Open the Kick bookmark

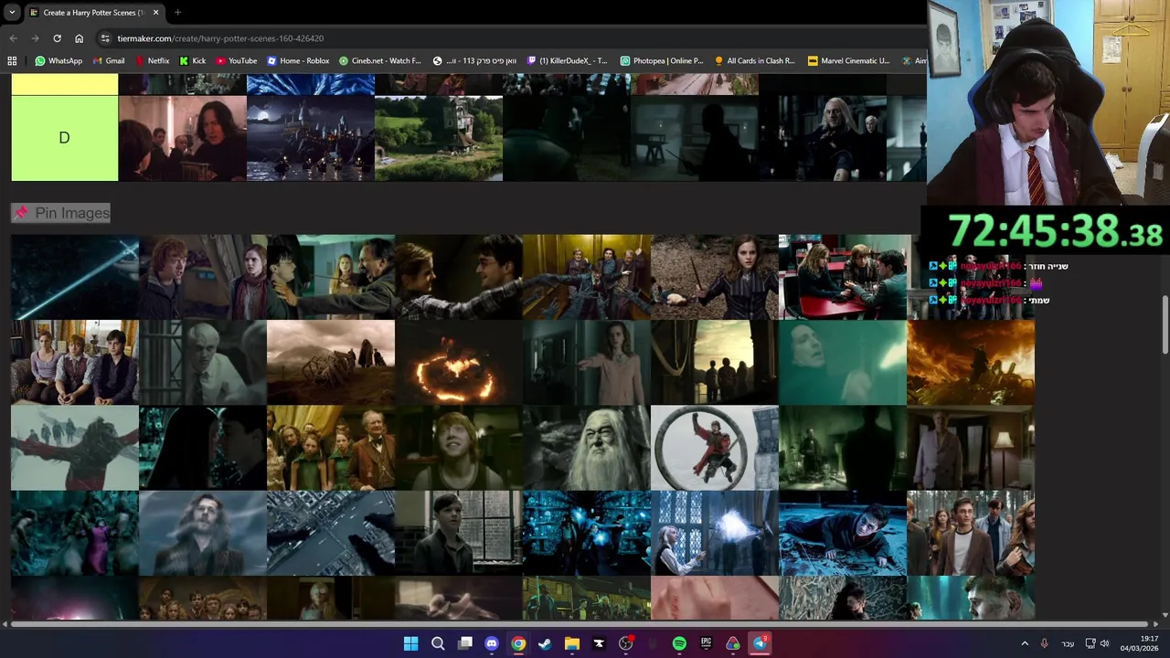click(193, 61)
